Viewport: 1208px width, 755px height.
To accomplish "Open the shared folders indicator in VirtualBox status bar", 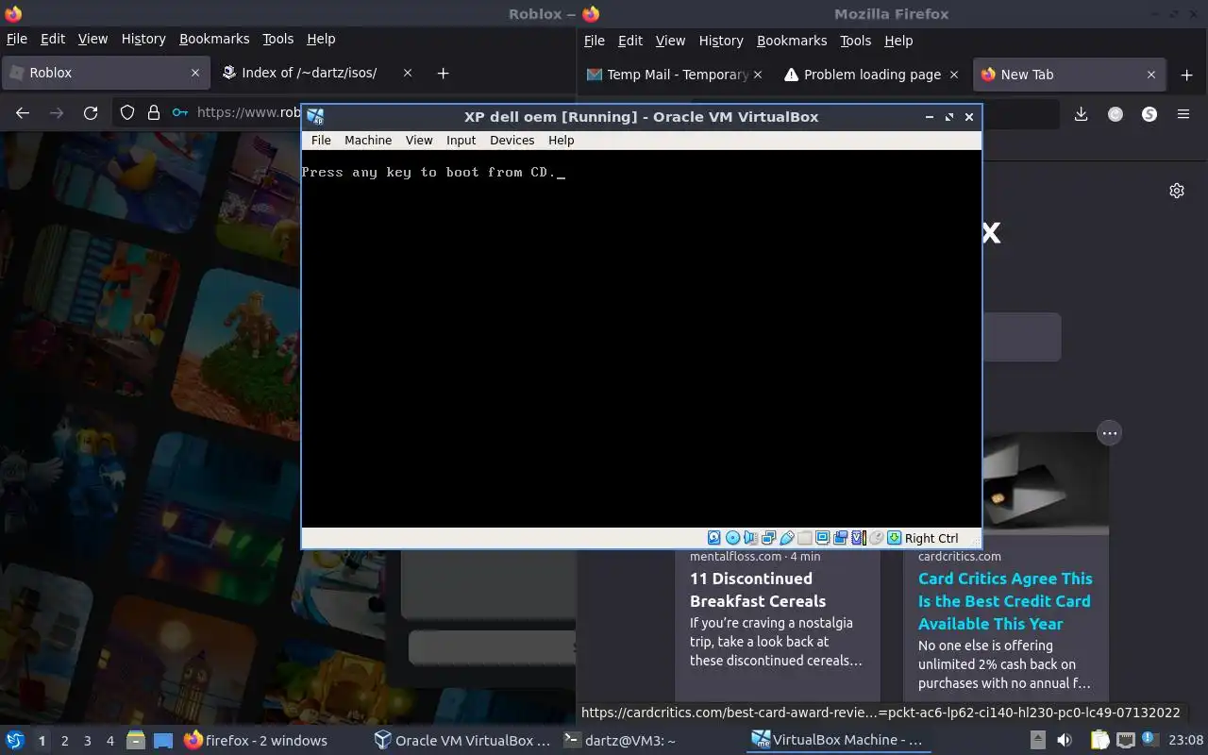I will pos(804,538).
